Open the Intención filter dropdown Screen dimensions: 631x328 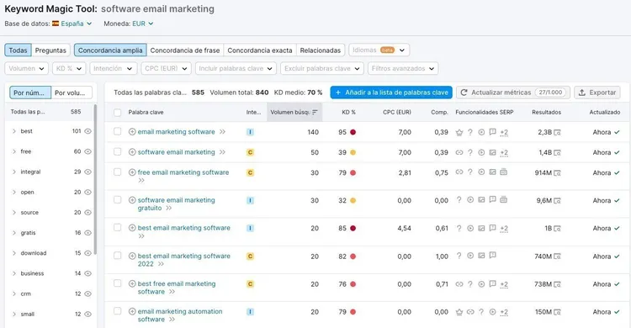(x=113, y=68)
